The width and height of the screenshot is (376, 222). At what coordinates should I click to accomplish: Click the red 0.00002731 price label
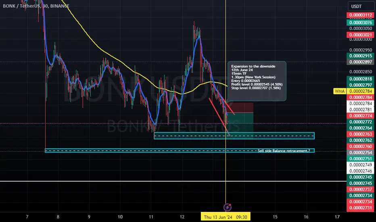point(360,208)
